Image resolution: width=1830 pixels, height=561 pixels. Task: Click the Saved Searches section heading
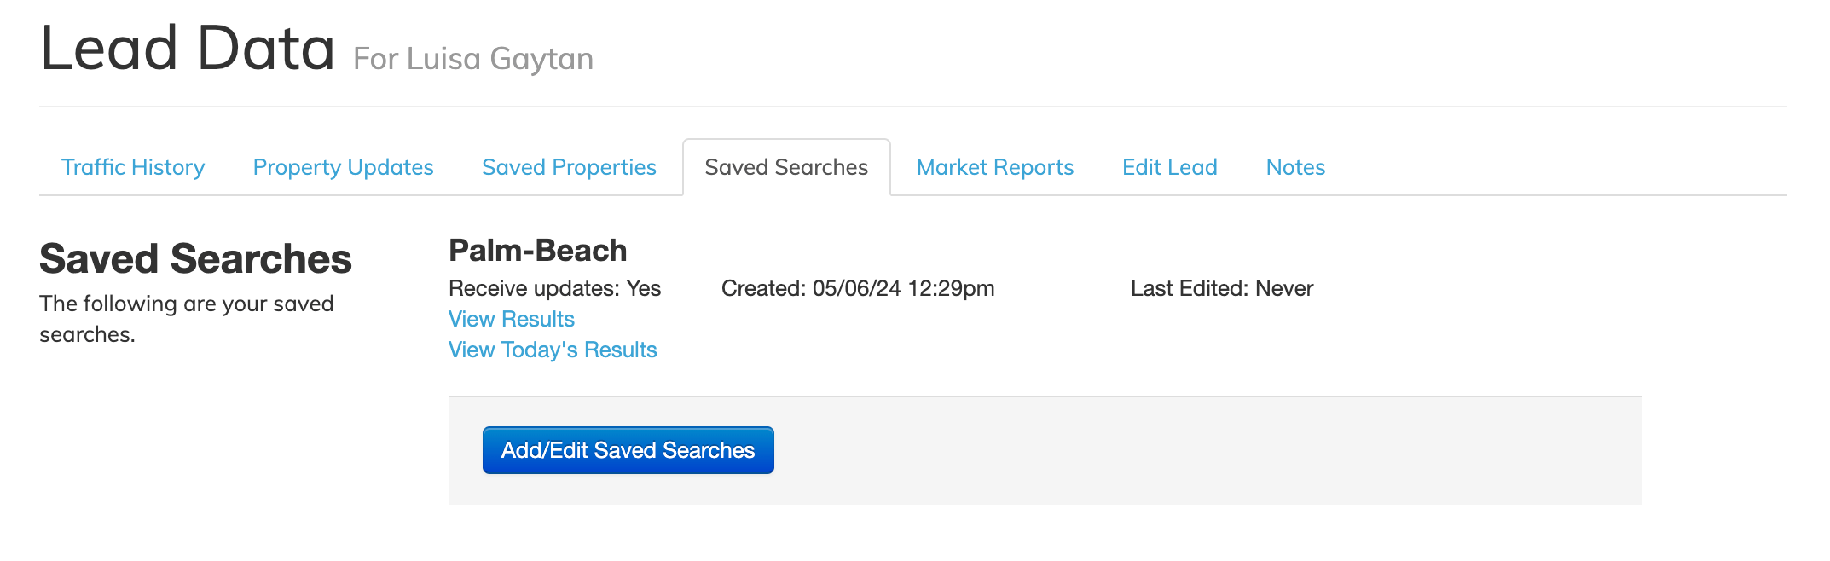point(195,259)
